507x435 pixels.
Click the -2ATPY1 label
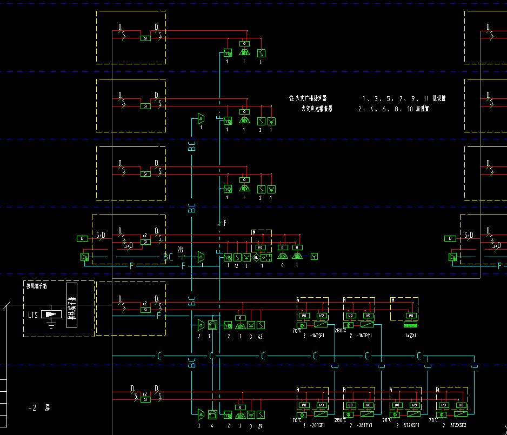364,425
